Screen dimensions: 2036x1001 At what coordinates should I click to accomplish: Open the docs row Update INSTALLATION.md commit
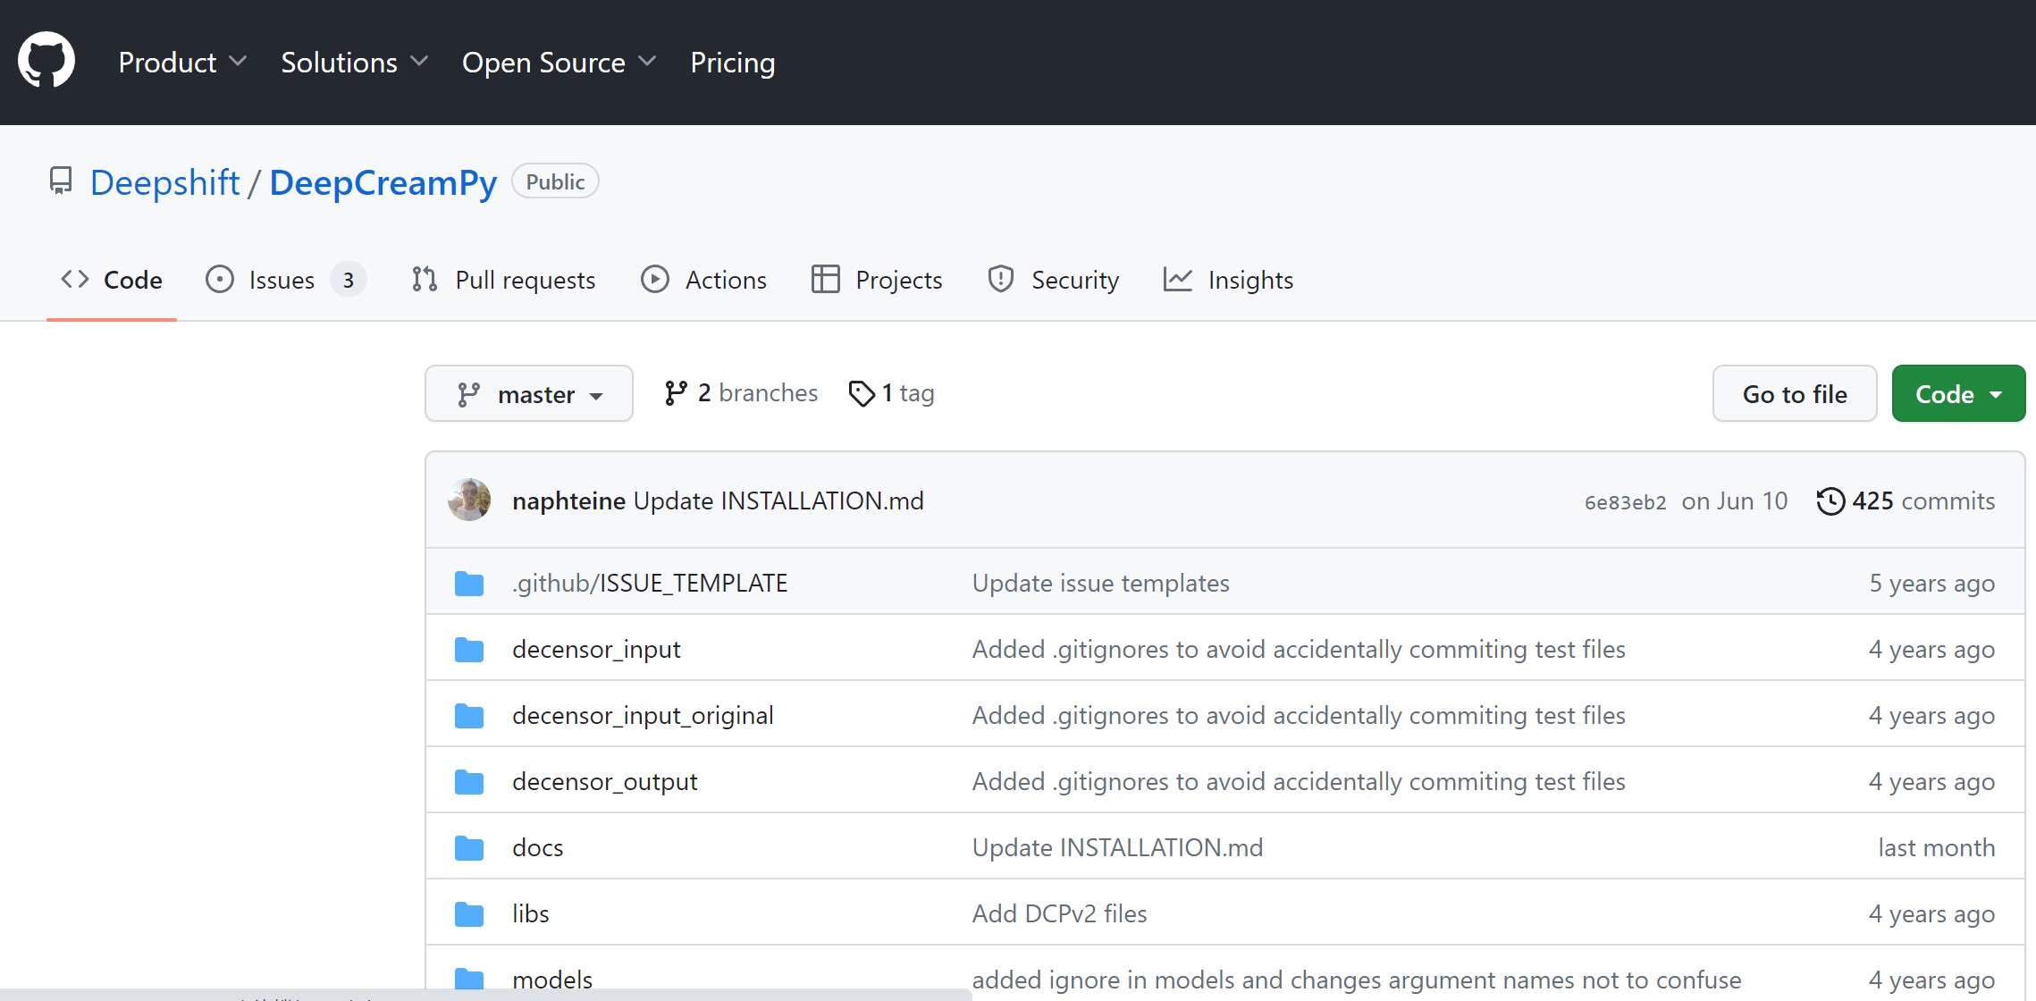click(x=1118, y=848)
